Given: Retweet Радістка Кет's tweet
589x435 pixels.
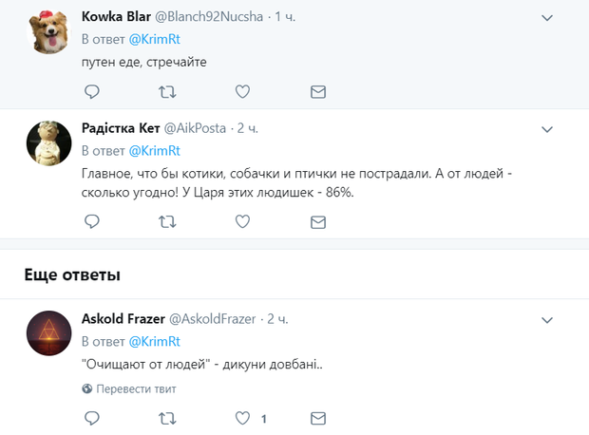Looking at the screenshot, I should 167,221.
